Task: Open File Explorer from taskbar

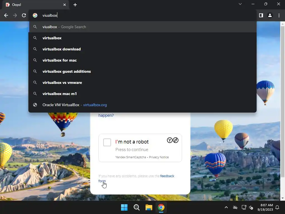Action: tap(149, 207)
